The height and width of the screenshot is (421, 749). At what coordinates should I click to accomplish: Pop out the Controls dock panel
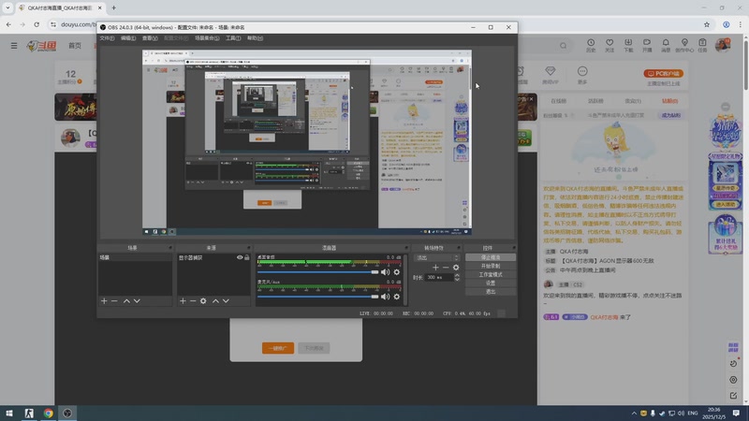(514, 248)
